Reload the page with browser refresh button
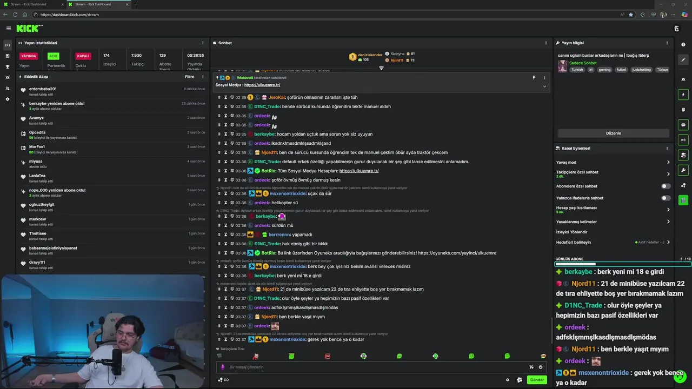Image resolution: width=692 pixels, height=389 pixels. coord(15,15)
